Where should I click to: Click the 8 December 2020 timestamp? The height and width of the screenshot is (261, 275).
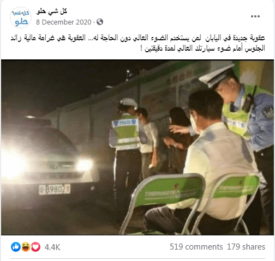64,22
